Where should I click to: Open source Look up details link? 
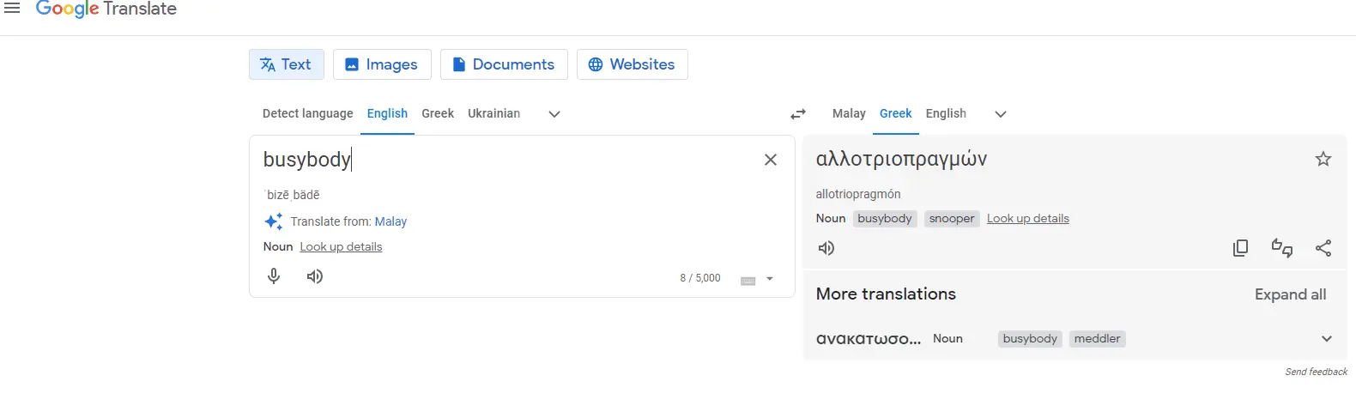click(x=341, y=246)
